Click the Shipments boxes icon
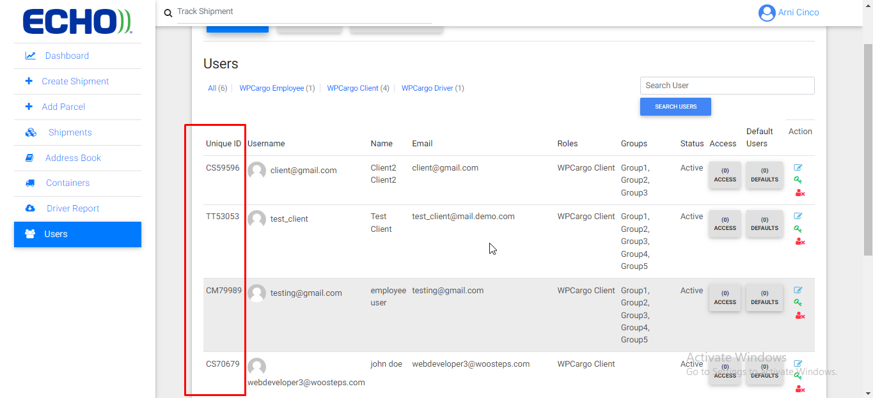Viewport: 873px width, 398px height. [x=31, y=132]
